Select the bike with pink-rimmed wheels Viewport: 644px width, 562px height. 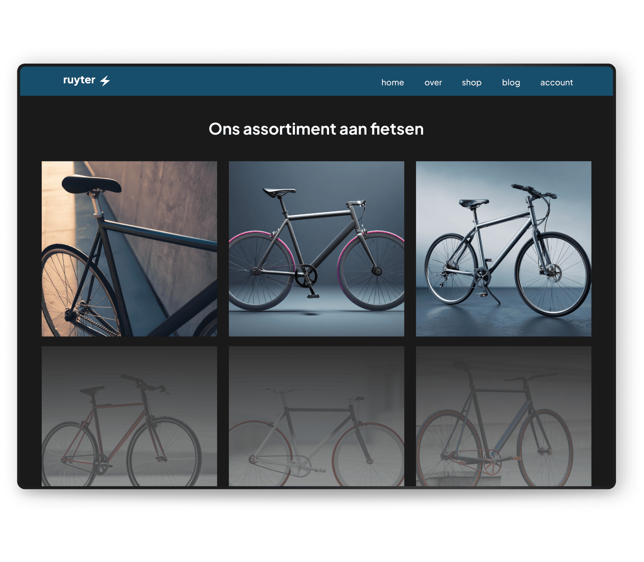pyautogui.click(x=316, y=249)
